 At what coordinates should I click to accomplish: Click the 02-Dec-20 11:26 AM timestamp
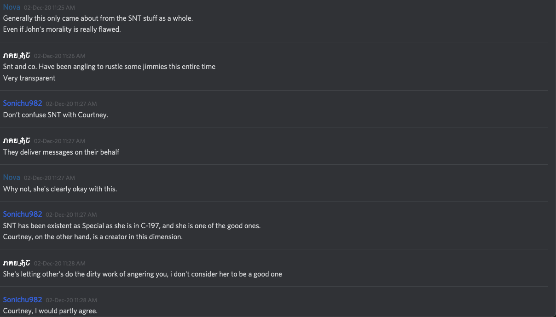click(x=59, y=56)
